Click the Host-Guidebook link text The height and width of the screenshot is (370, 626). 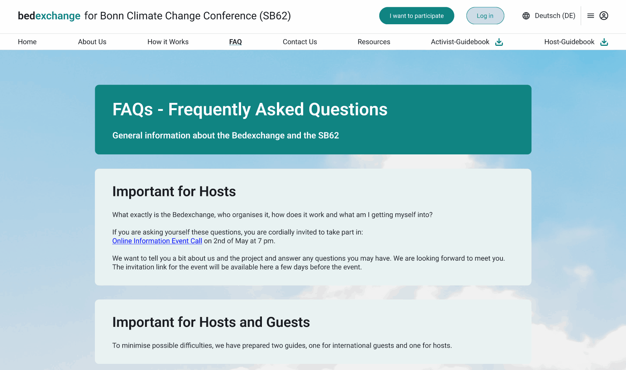pyautogui.click(x=569, y=42)
